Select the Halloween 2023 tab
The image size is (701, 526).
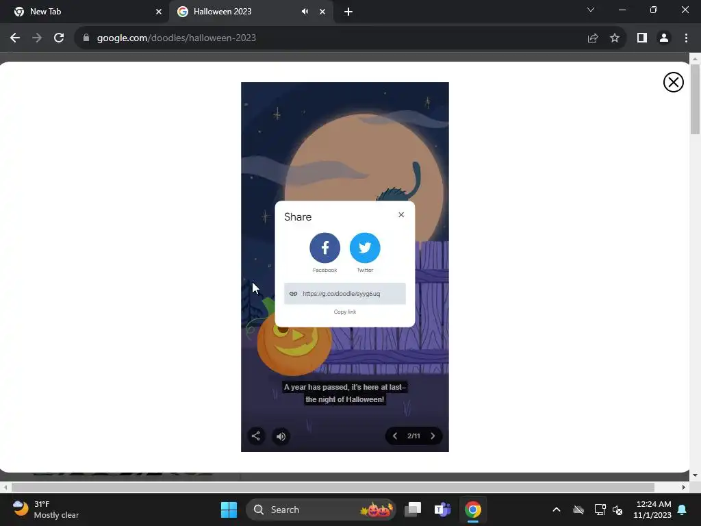[x=251, y=12]
